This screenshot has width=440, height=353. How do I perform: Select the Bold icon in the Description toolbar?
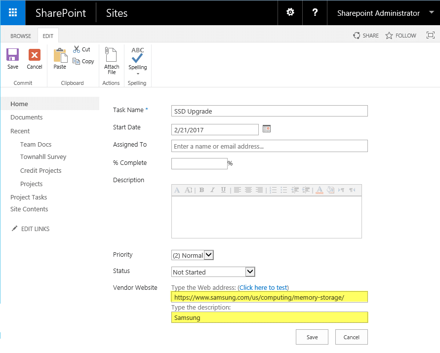click(201, 190)
